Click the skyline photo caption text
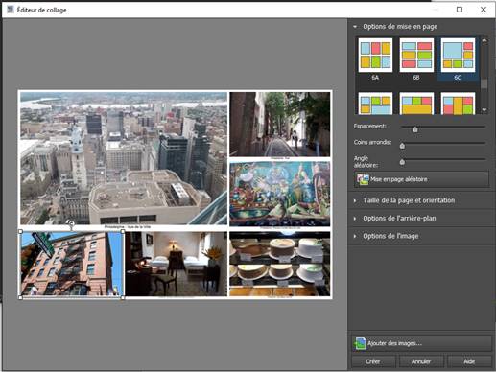This screenshot has height=372, width=496. click(128, 227)
